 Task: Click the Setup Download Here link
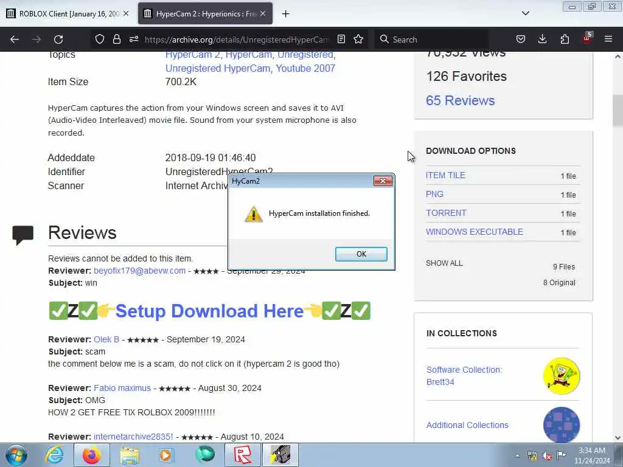pyautogui.click(x=209, y=311)
